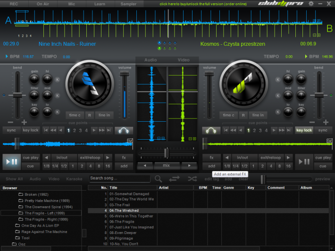Click deck A jog wheel
Viewport: 335px width, 251px height.
[90, 84]
